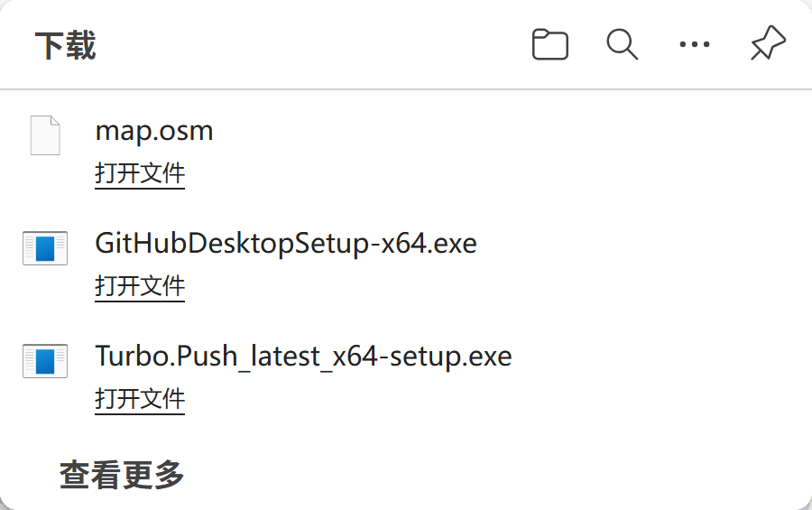Click empty space right of Turbo.Push entry
This screenshot has height=510, width=812.
[x=668, y=375]
